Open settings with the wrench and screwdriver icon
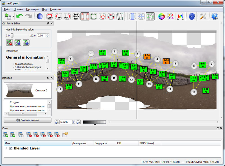The height and width of the screenshot is (166, 225). pos(203,16)
